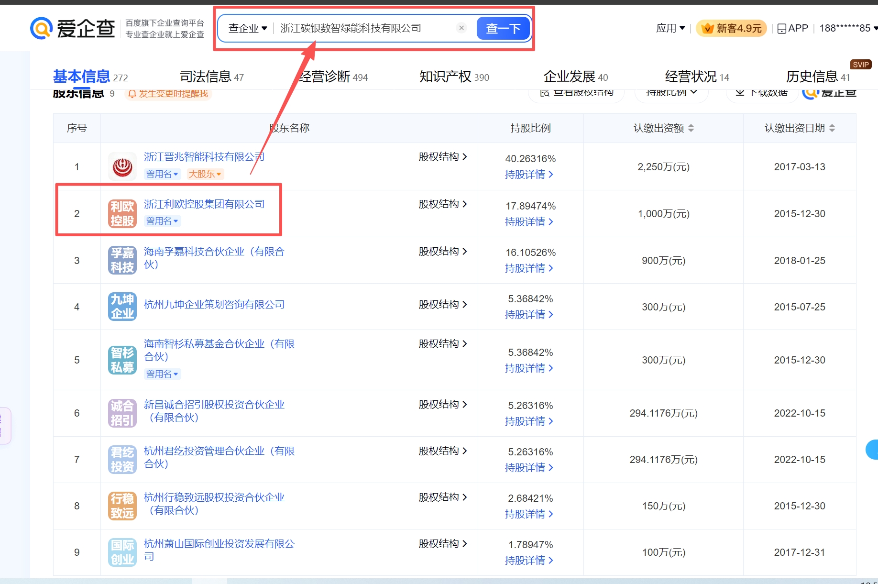Sort by 认缴出资额 column
Screen dimensions: 878x584
click(x=691, y=128)
